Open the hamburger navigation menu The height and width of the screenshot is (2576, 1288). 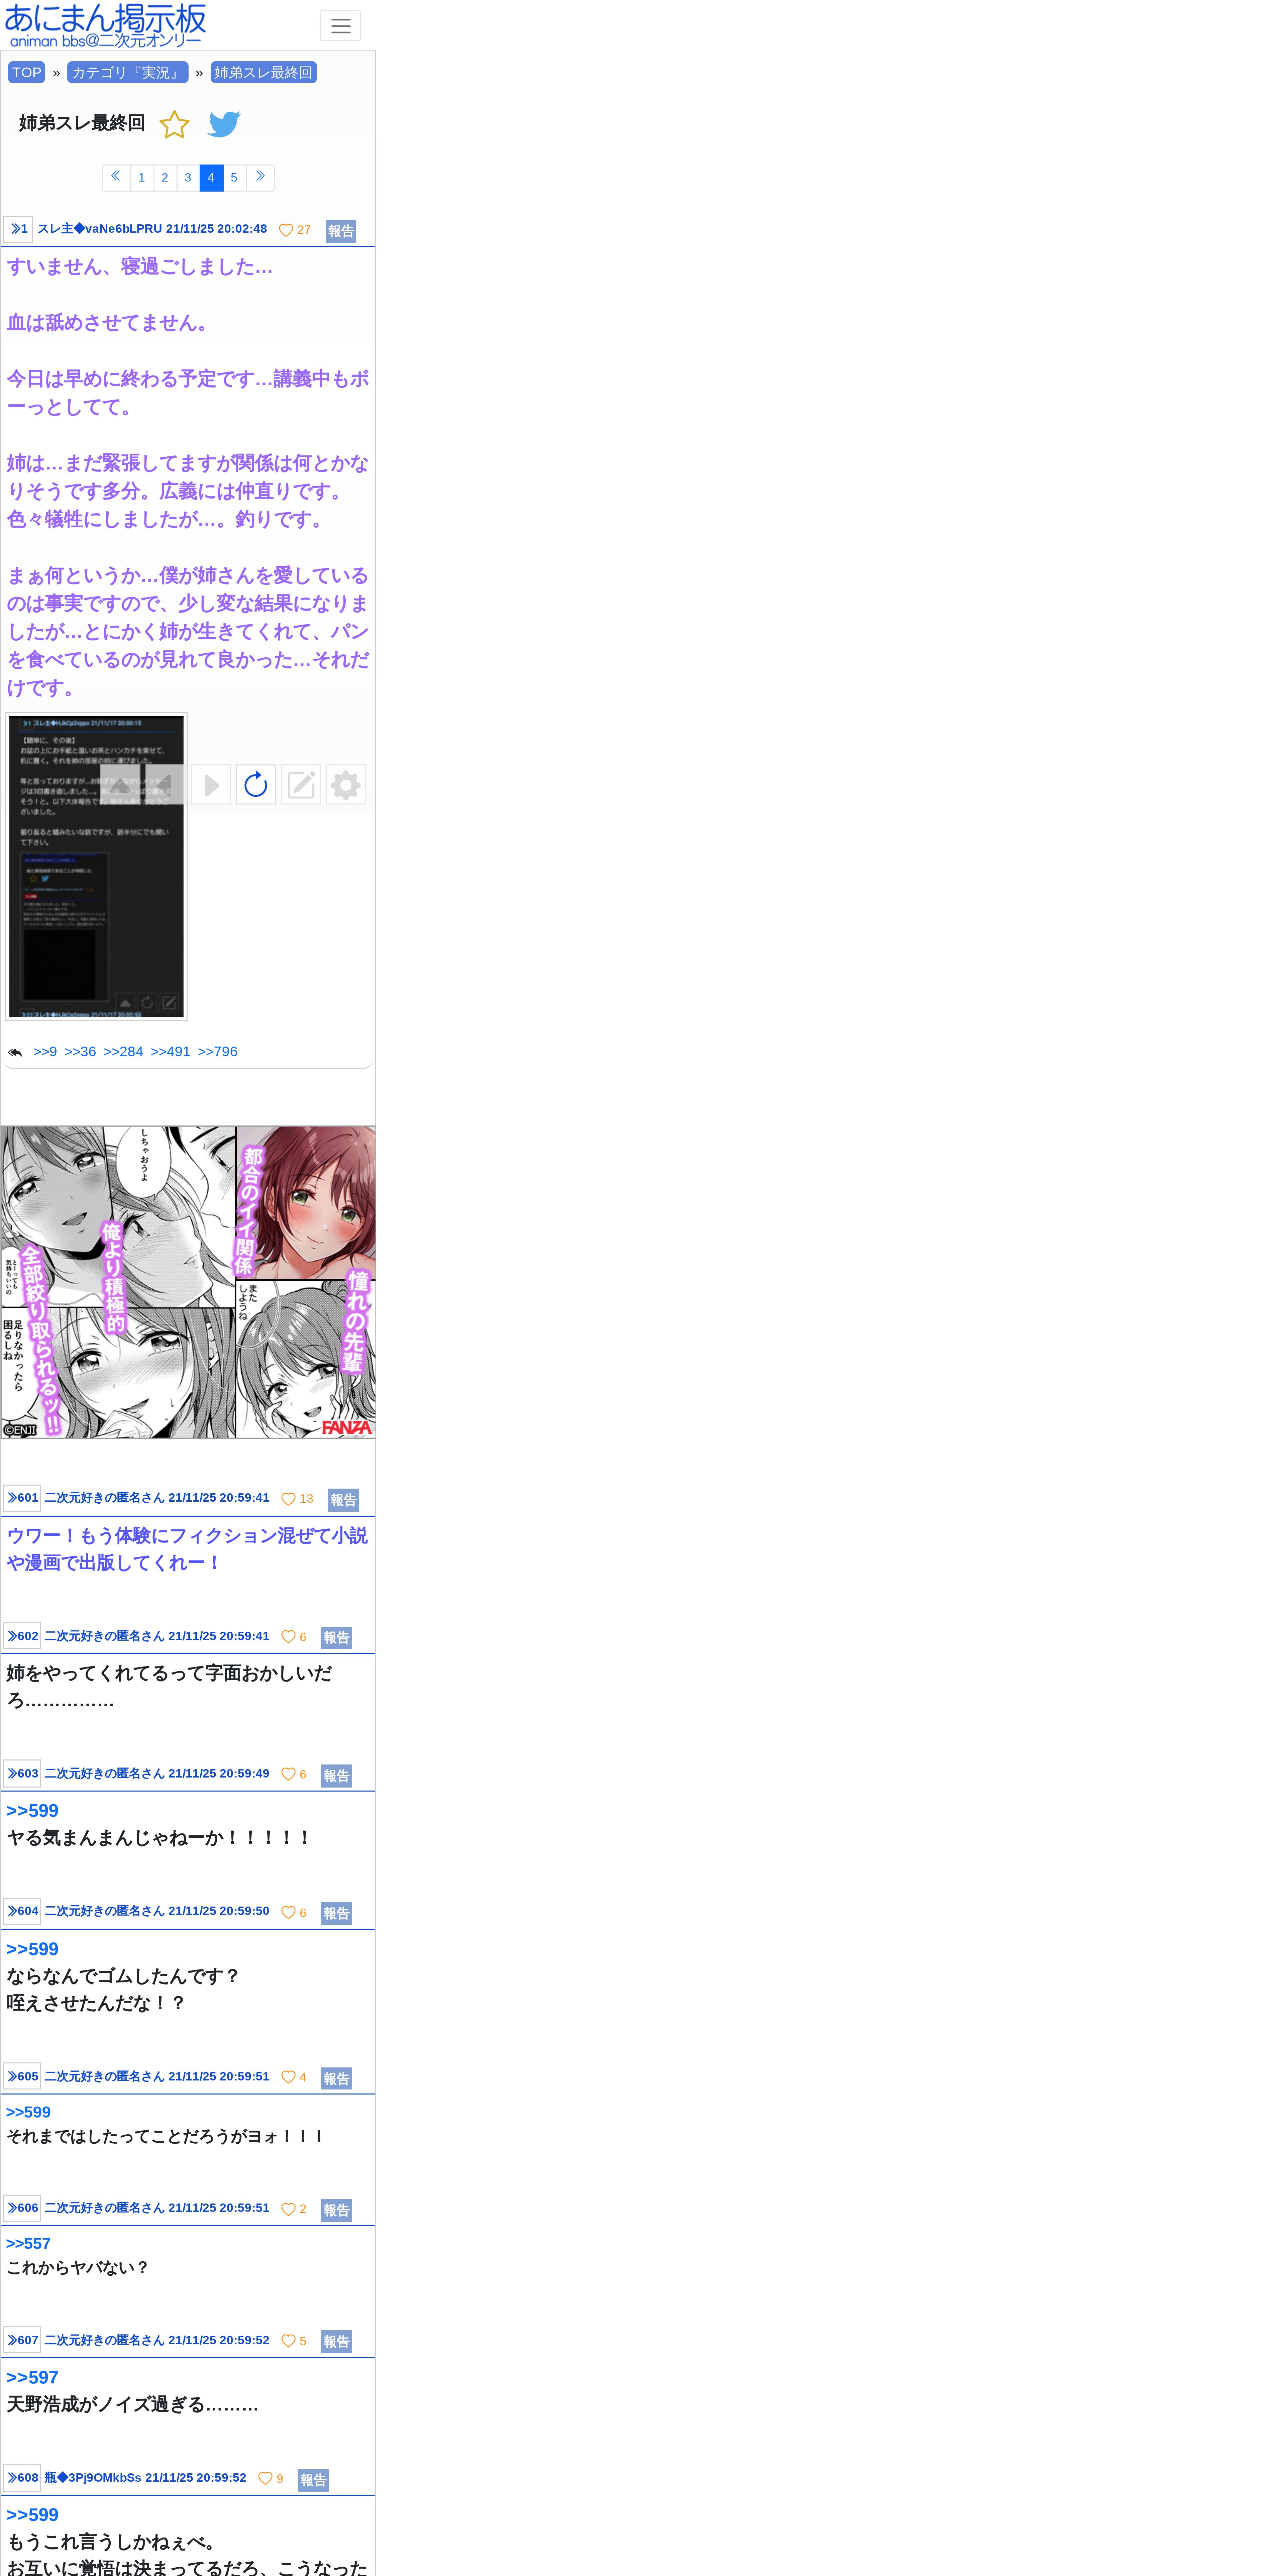tap(340, 26)
